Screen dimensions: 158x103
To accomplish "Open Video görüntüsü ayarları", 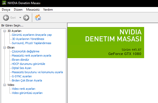I will 27,93.
